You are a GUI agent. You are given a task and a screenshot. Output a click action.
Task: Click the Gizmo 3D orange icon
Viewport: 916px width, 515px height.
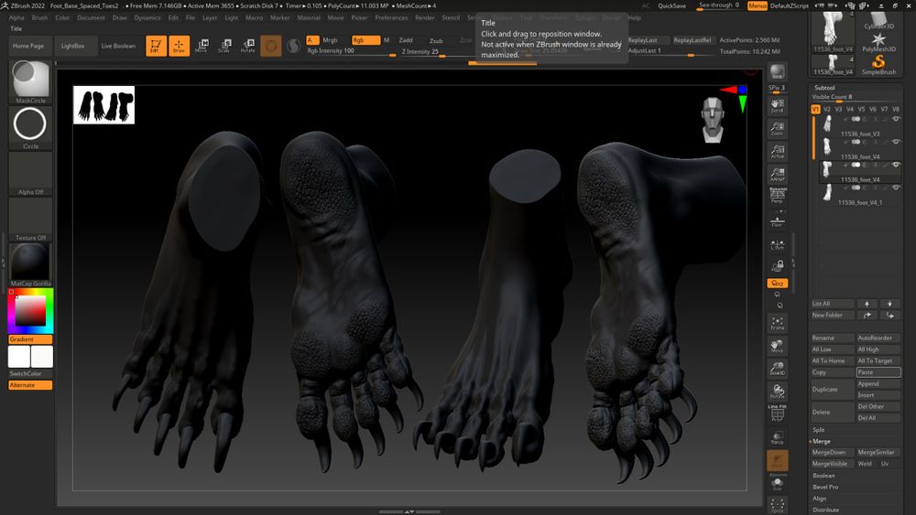click(270, 46)
